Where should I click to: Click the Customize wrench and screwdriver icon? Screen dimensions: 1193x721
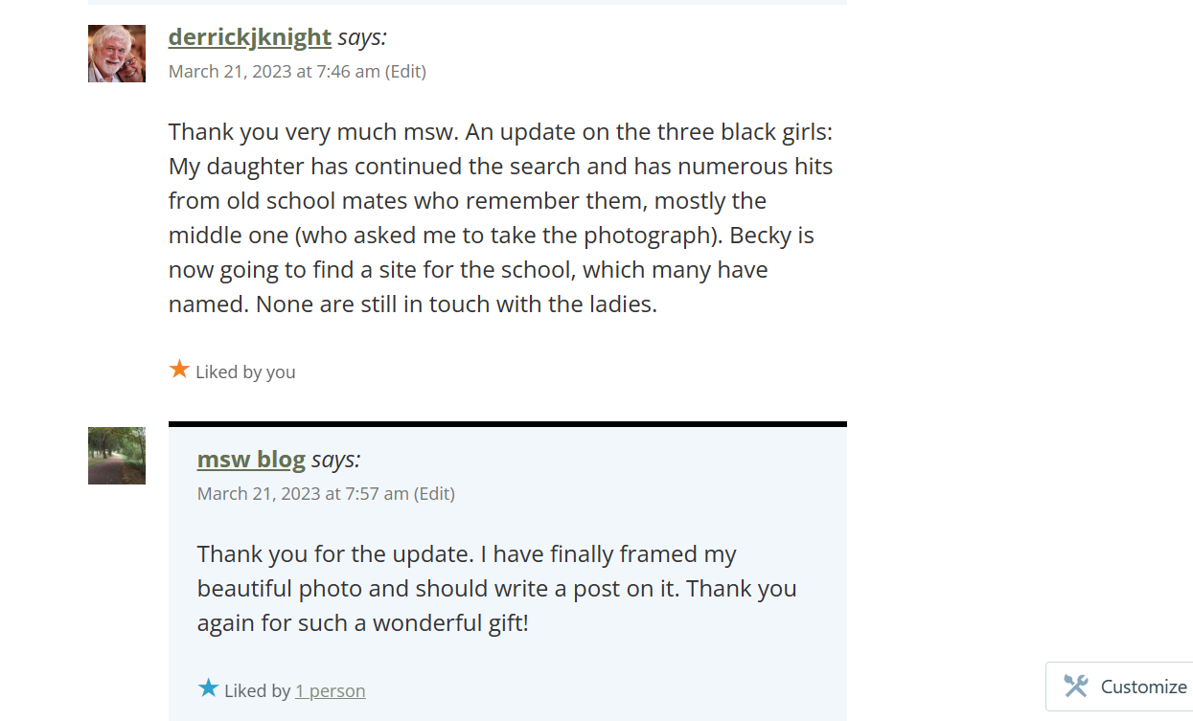coord(1076,686)
